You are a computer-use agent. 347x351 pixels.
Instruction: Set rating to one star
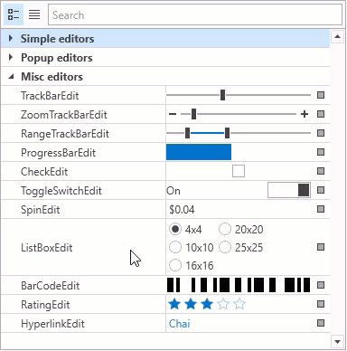[x=174, y=304]
